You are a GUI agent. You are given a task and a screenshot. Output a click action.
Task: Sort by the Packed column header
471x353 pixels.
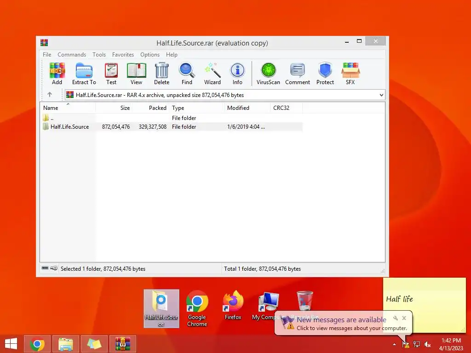pyautogui.click(x=150, y=108)
